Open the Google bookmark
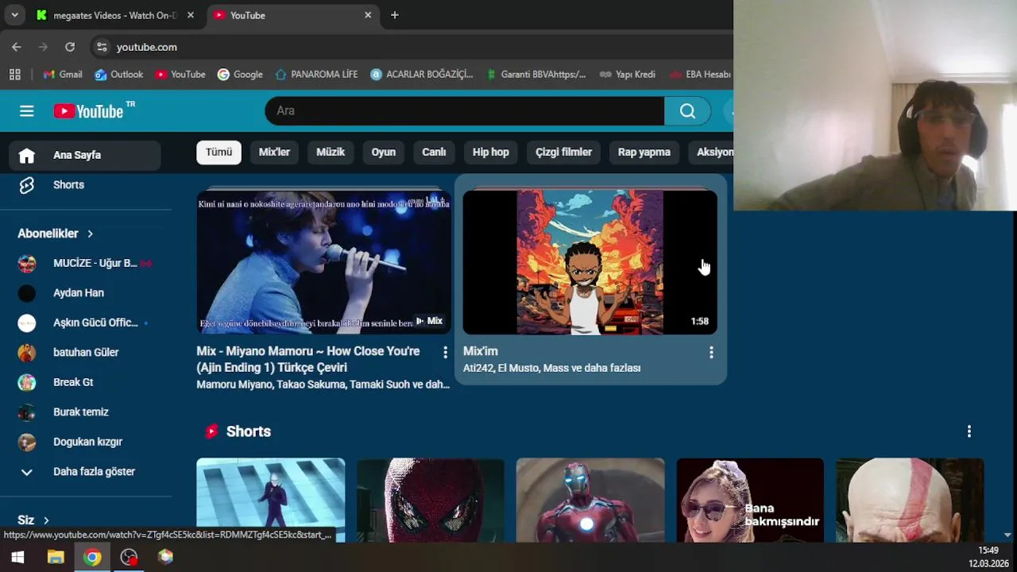The width and height of the screenshot is (1017, 572). coord(240,74)
